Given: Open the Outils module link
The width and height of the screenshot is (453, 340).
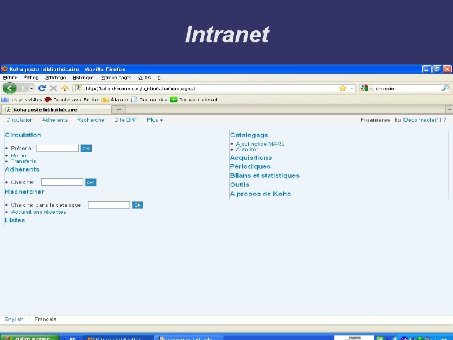Looking at the screenshot, I should click(x=240, y=185).
